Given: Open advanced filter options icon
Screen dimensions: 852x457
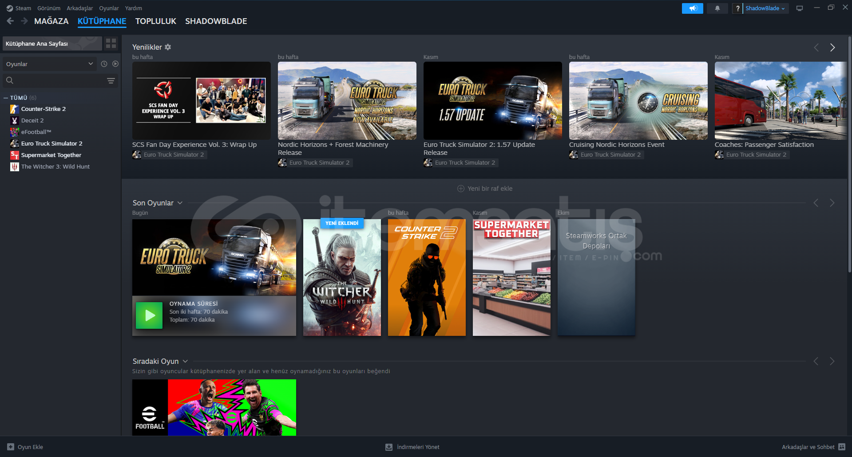Looking at the screenshot, I should [111, 80].
